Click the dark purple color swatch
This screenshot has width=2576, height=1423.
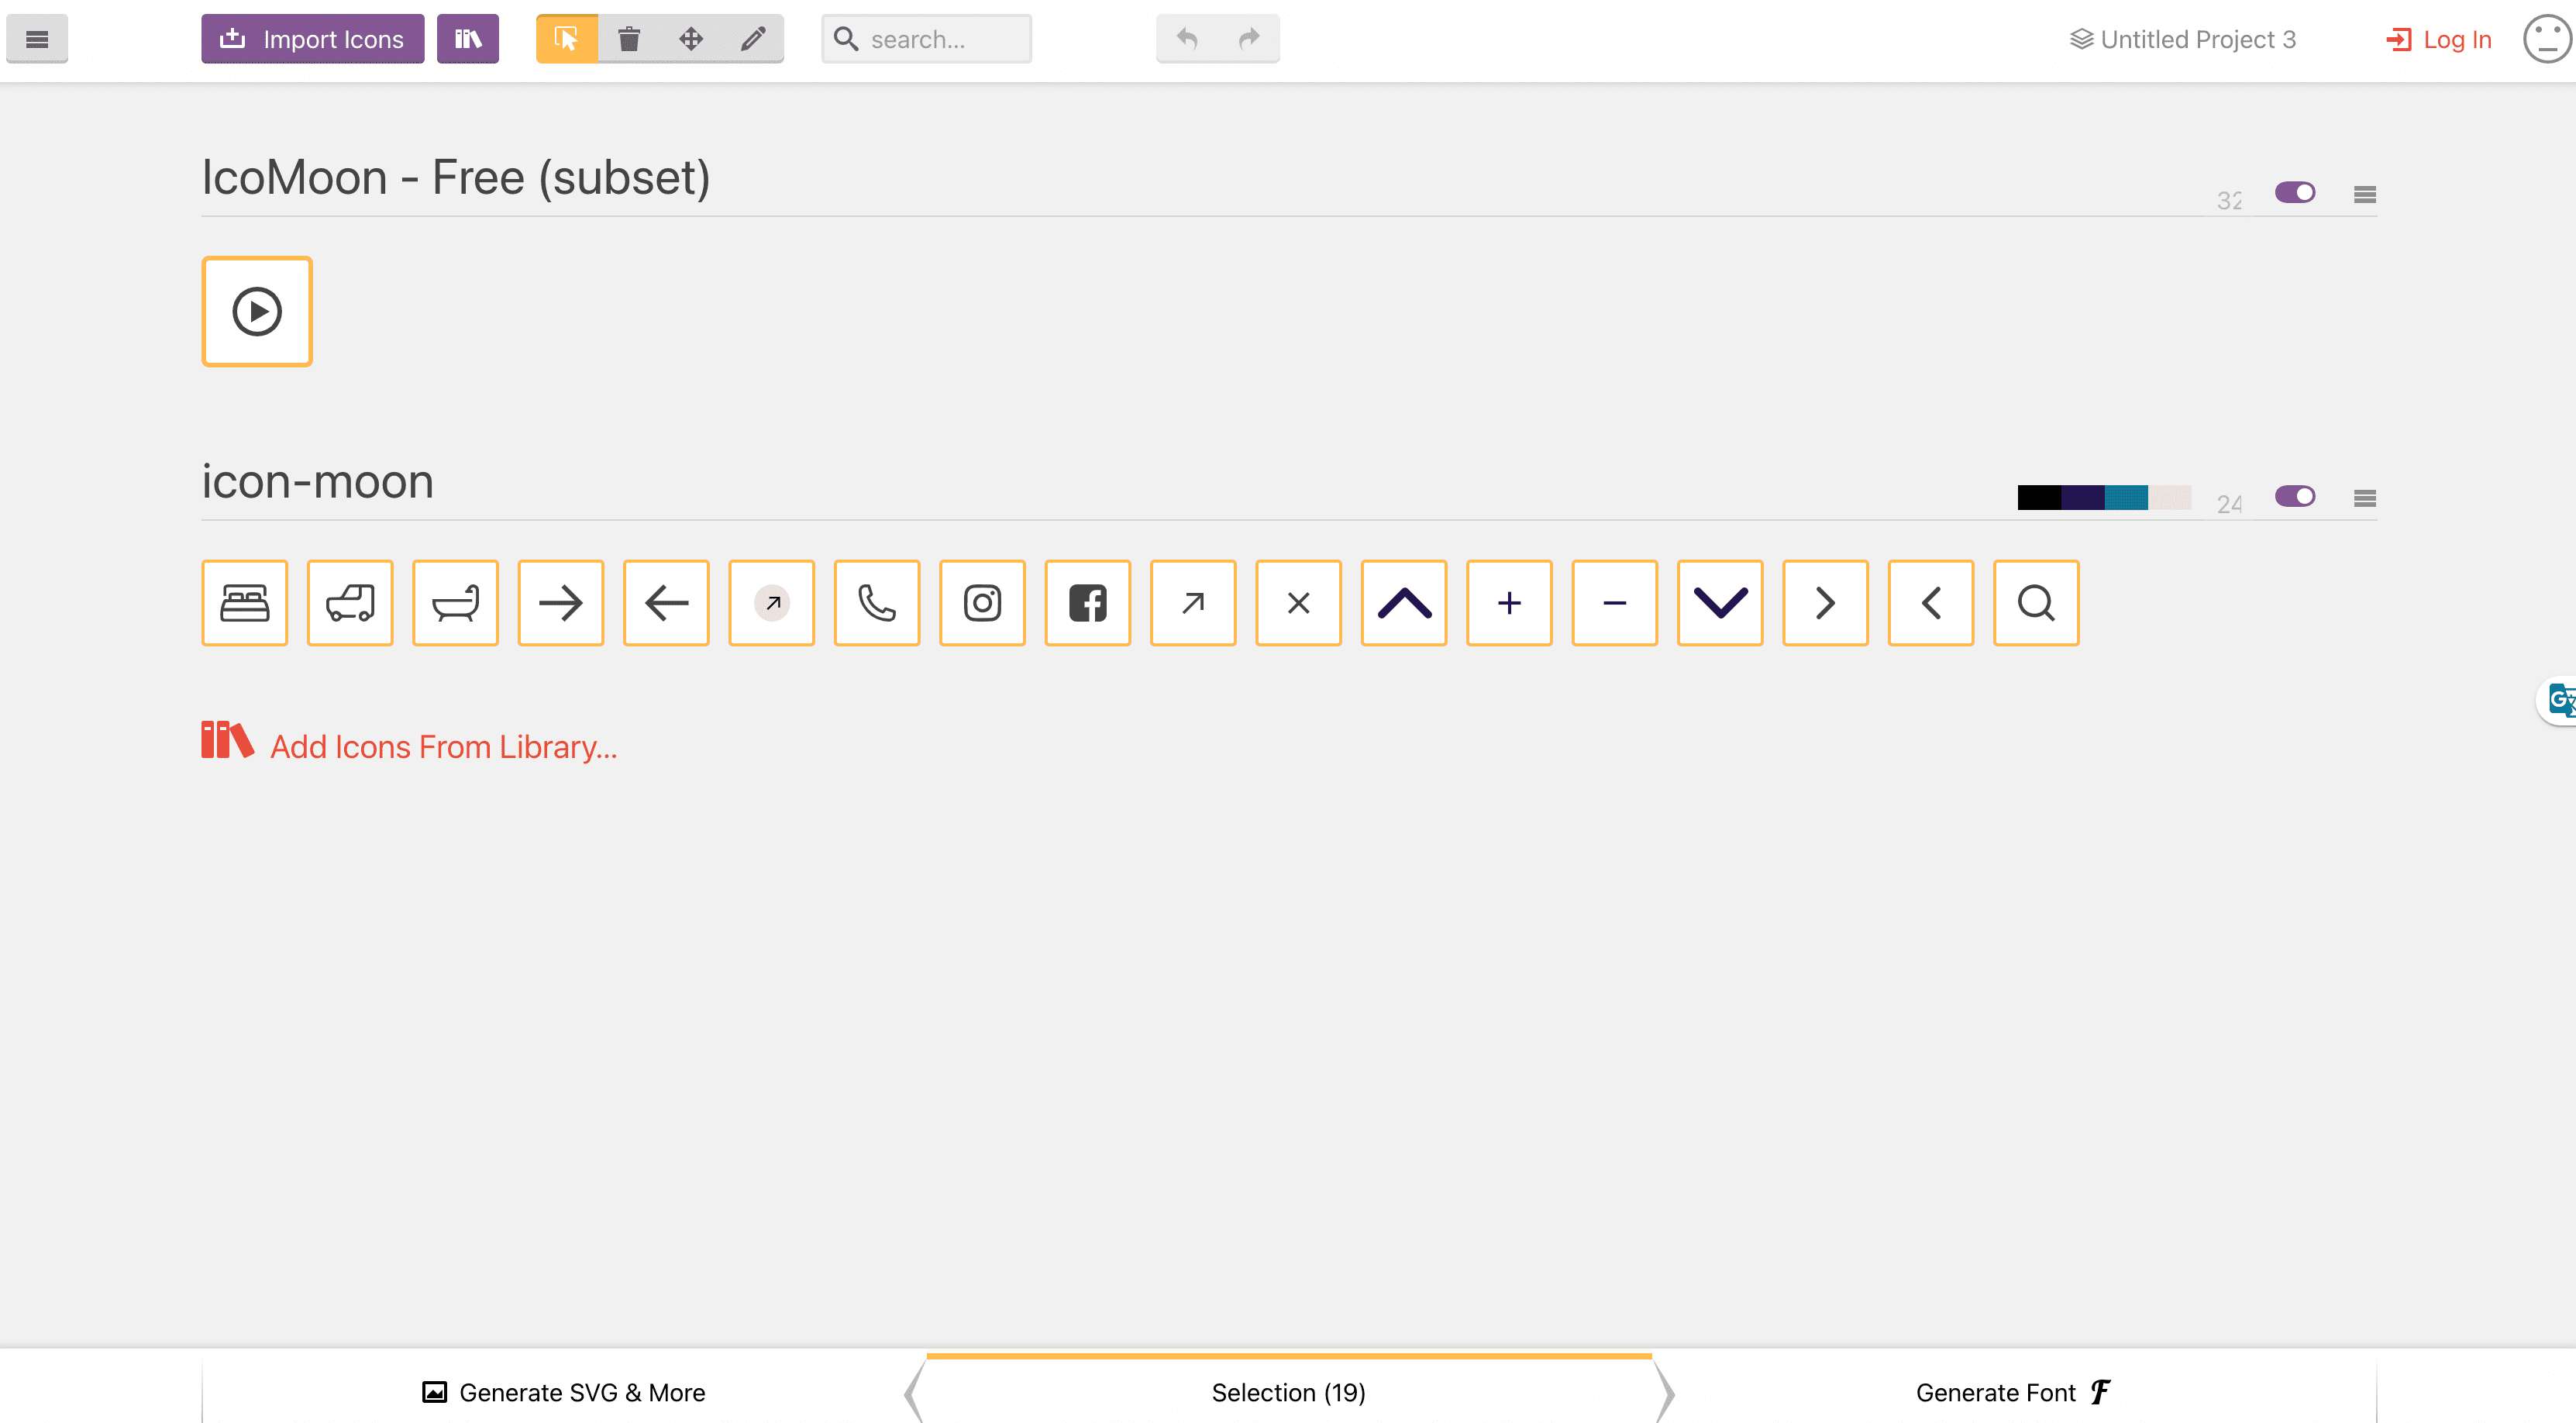[x=2082, y=497]
